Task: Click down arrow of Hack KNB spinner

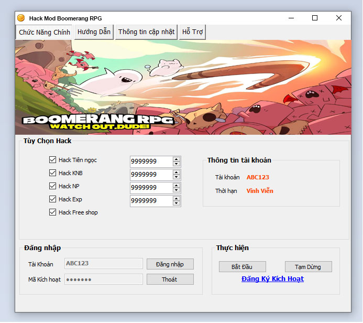Action: click(x=177, y=177)
